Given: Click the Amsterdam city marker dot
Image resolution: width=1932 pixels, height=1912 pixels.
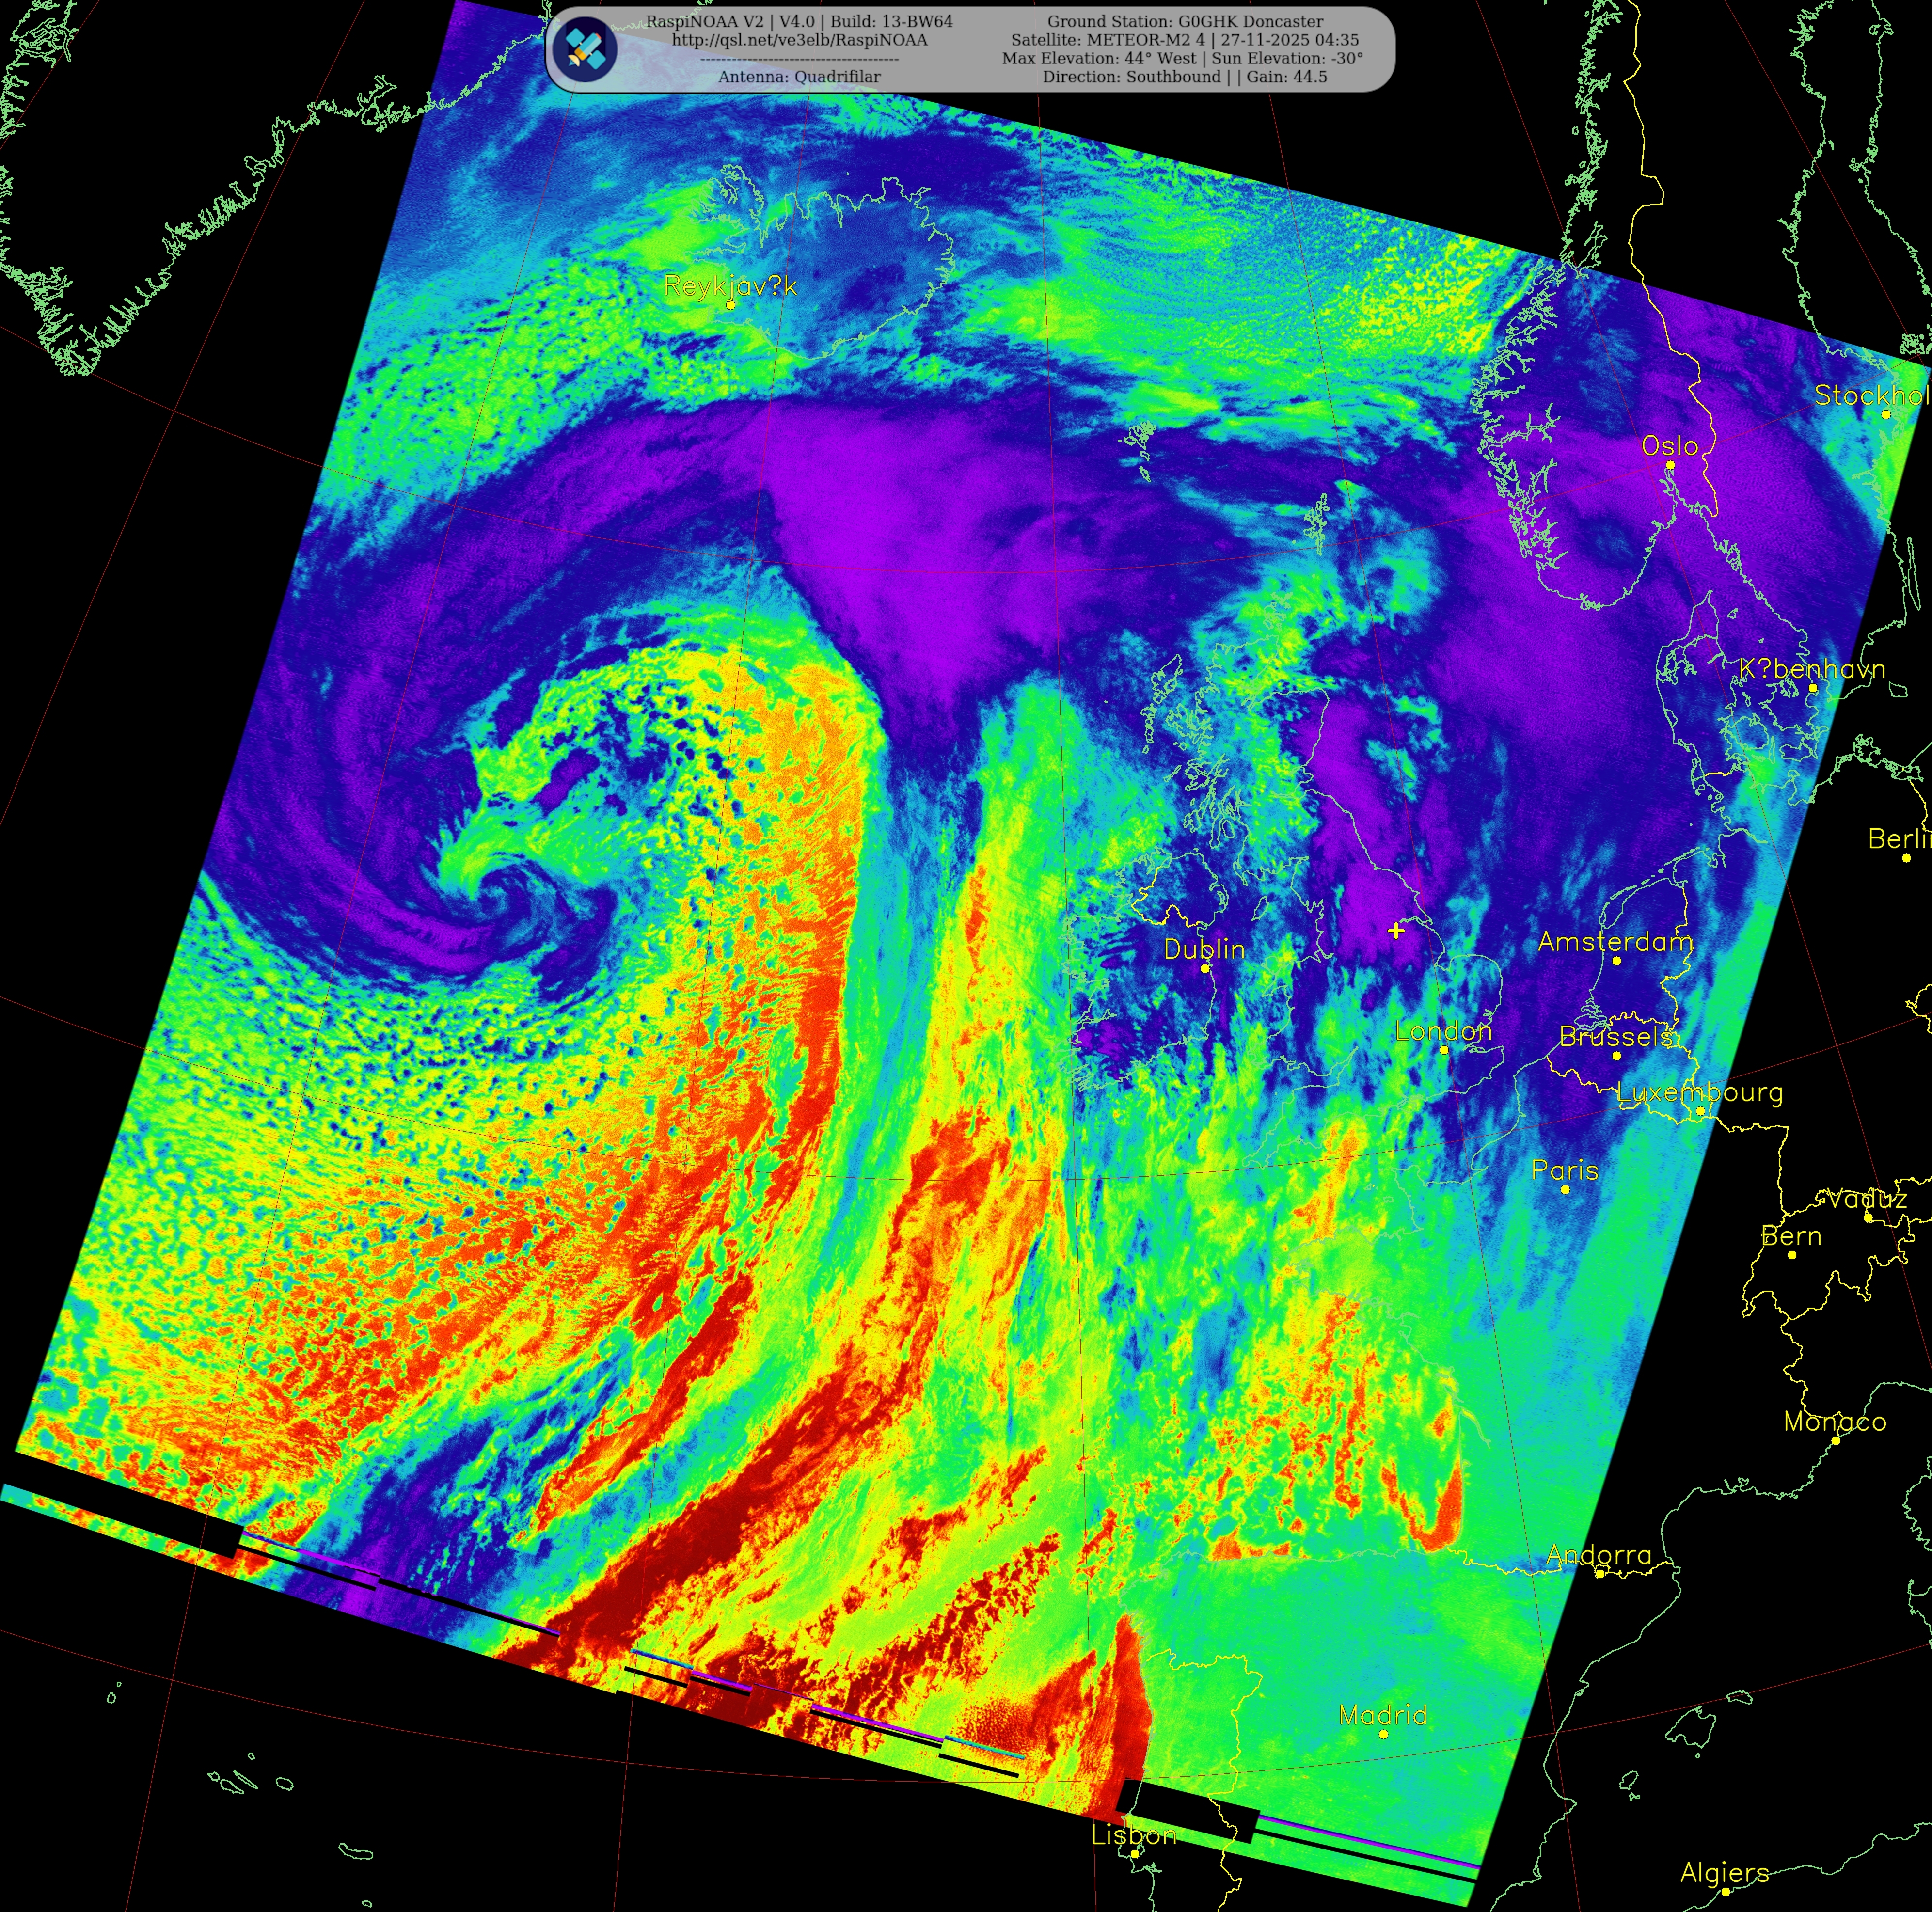Looking at the screenshot, I should click(1616, 961).
